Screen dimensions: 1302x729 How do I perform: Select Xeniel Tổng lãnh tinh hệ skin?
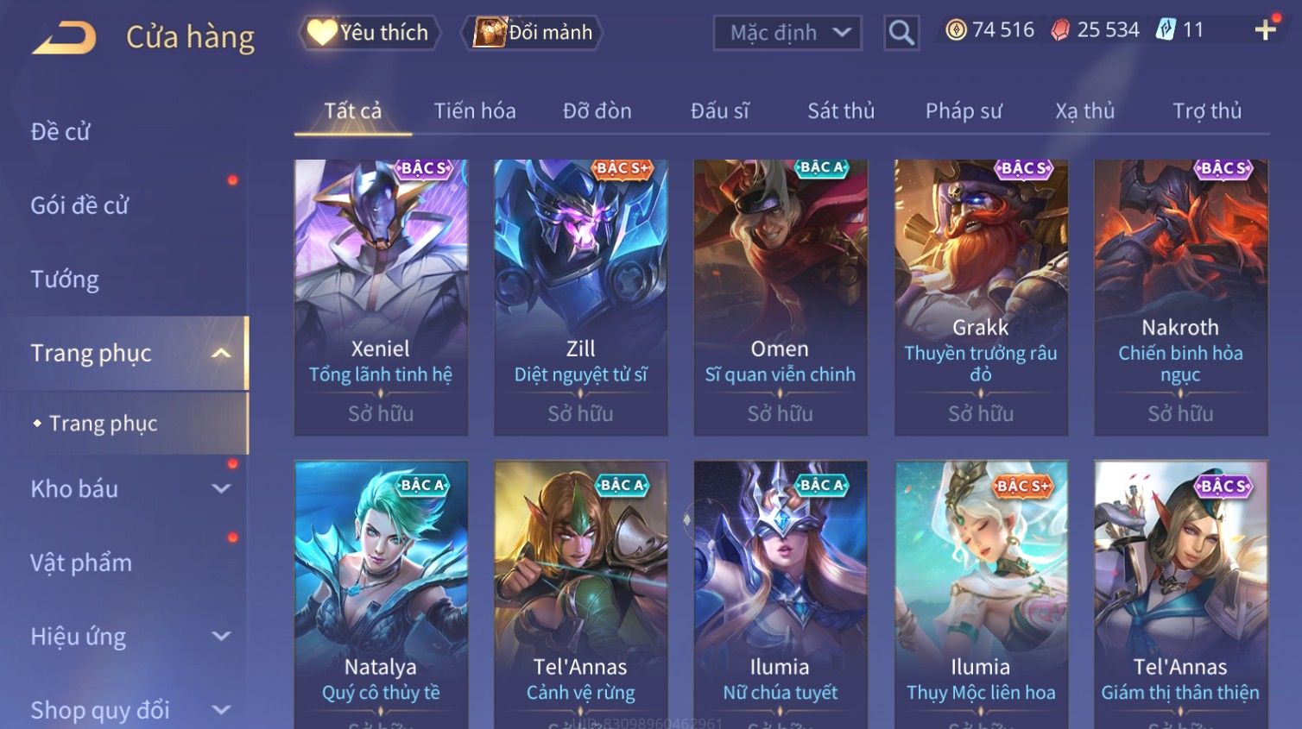[381, 297]
